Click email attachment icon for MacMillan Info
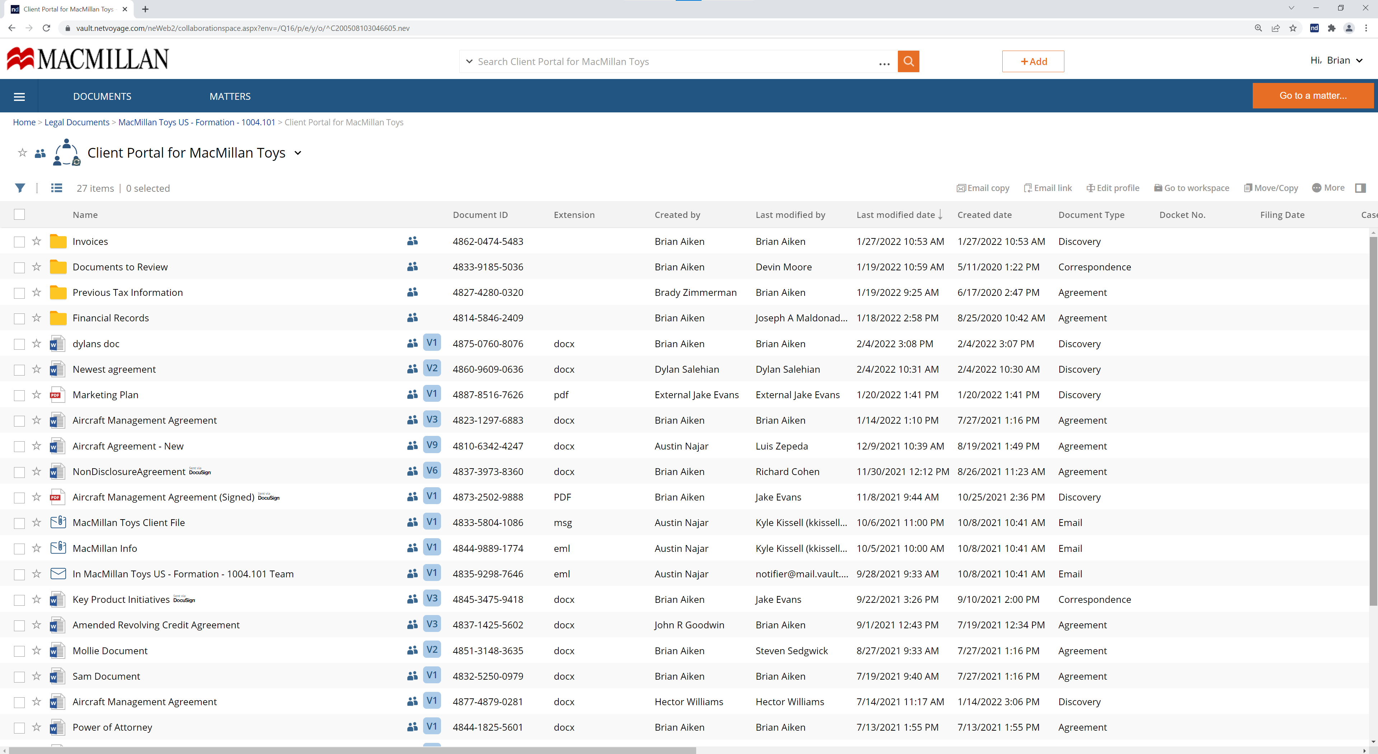1378x754 pixels. [58, 548]
